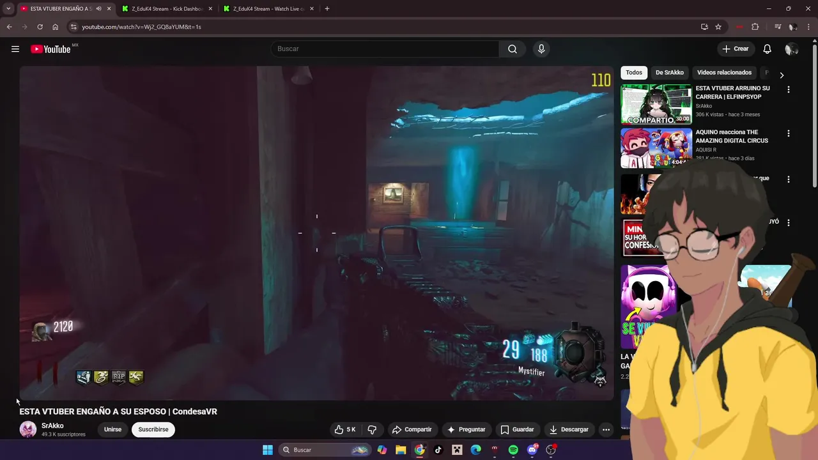Select the De SrAkko filter chip
Image resolution: width=818 pixels, height=460 pixels.
click(x=670, y=73)
